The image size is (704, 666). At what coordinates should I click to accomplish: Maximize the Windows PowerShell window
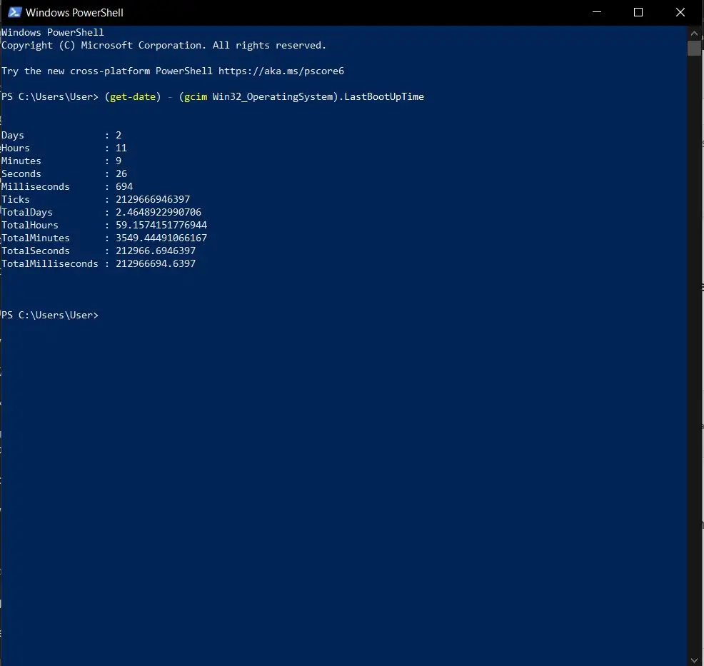tap(638, 12)
